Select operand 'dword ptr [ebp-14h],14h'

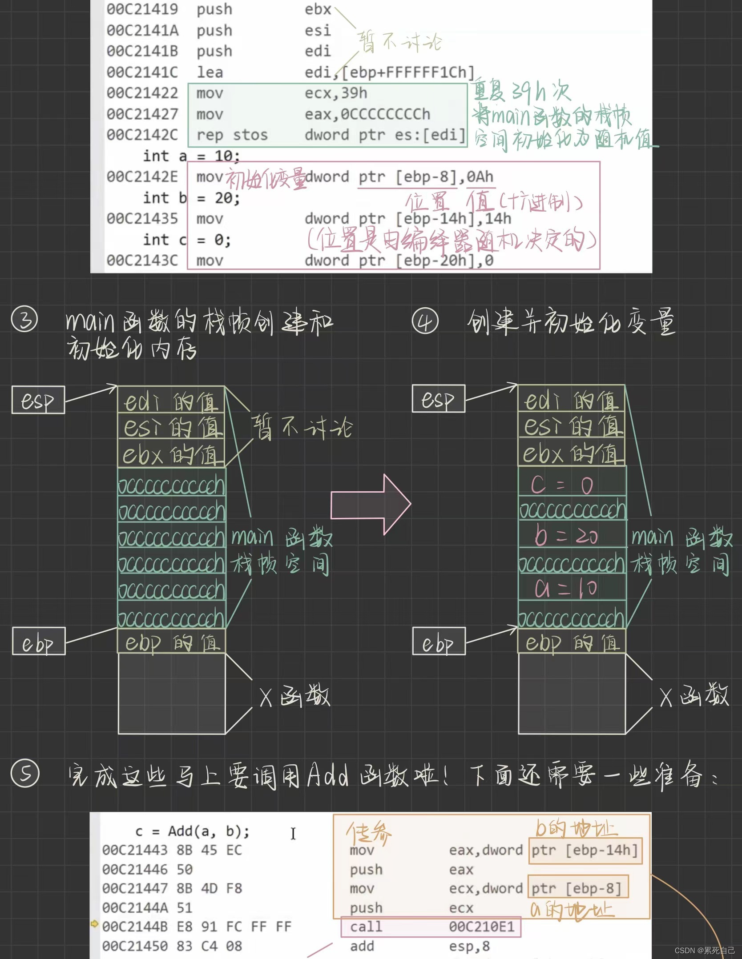[408, 218]
